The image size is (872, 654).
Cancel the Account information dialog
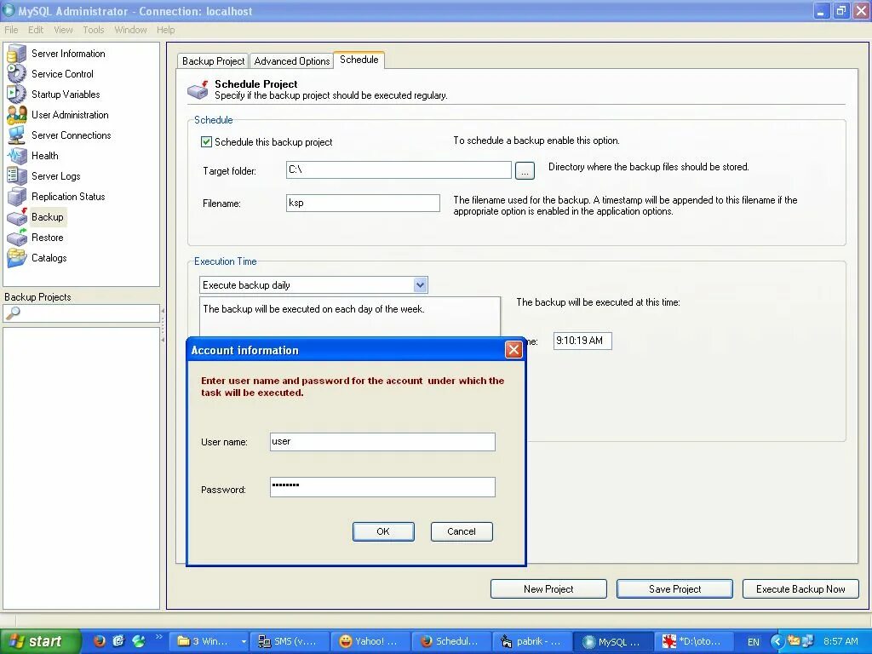pyautogui.click(x=462, y=531)
